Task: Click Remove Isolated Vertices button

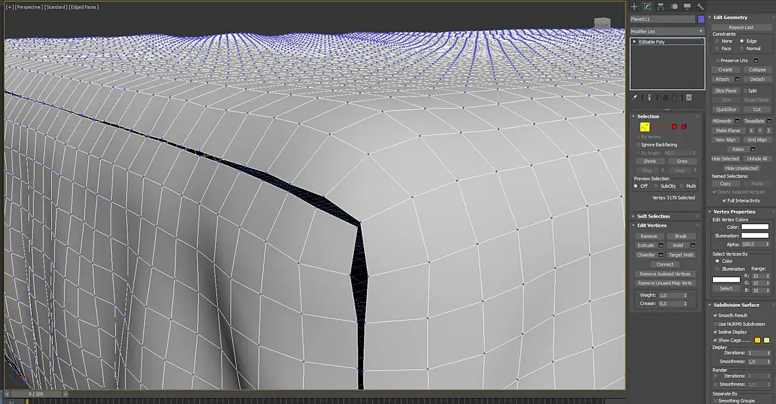Action: click(x=665, y=274)
